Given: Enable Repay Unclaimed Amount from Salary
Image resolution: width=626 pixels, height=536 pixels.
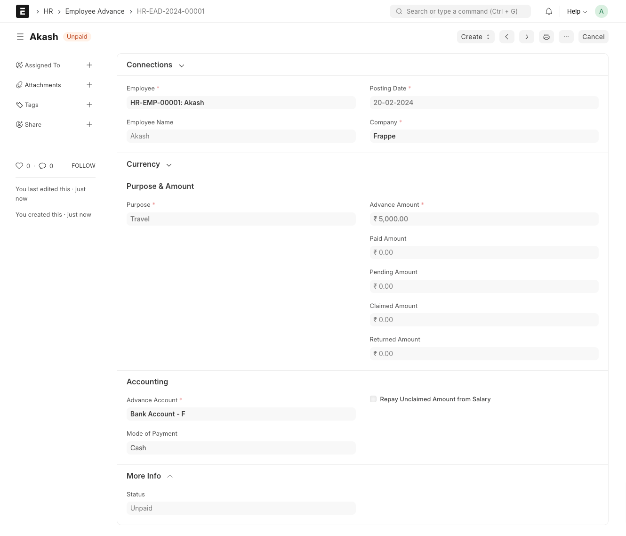Looking at the screenshot, I should click(373, 399).
